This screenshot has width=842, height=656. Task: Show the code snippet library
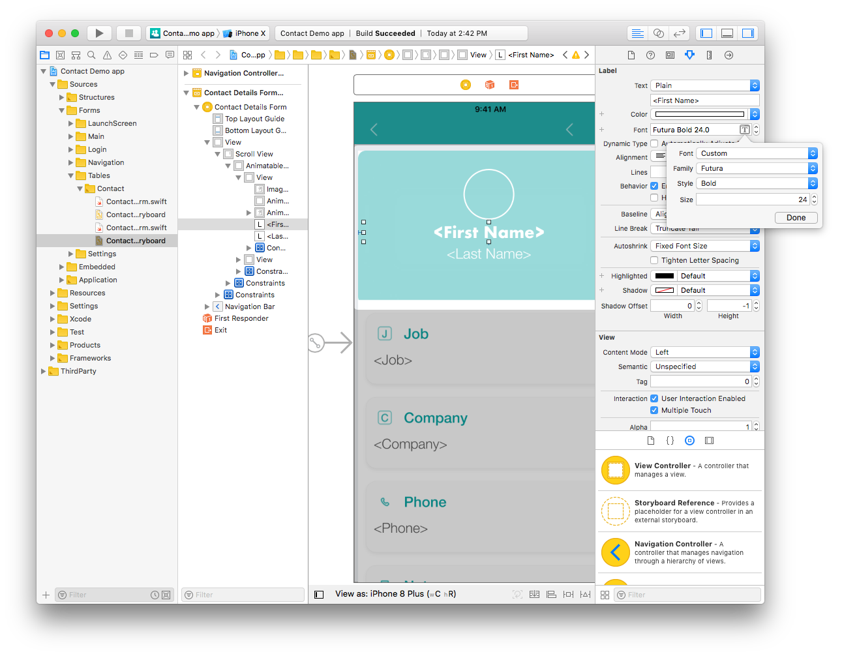tap(670, 441)
